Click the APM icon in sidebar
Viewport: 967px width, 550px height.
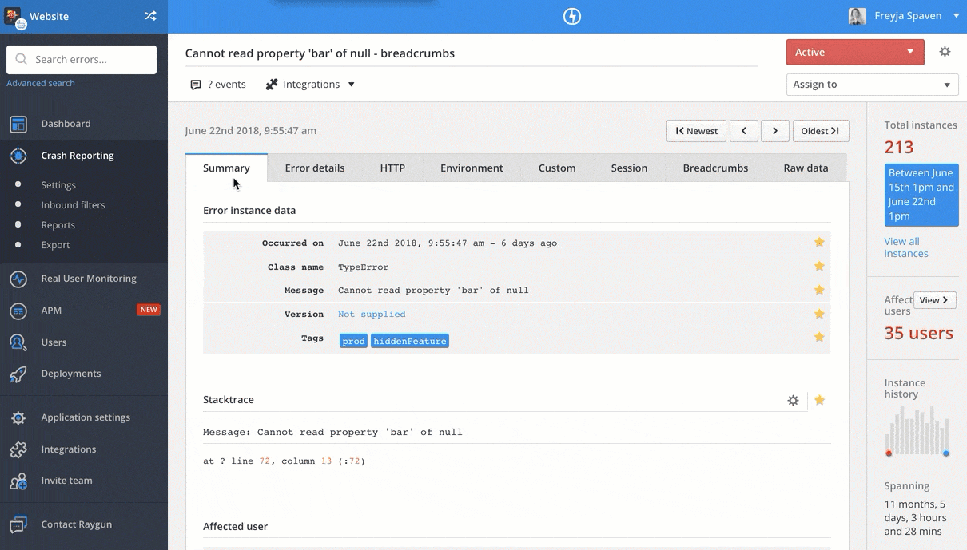coord(18,311)
